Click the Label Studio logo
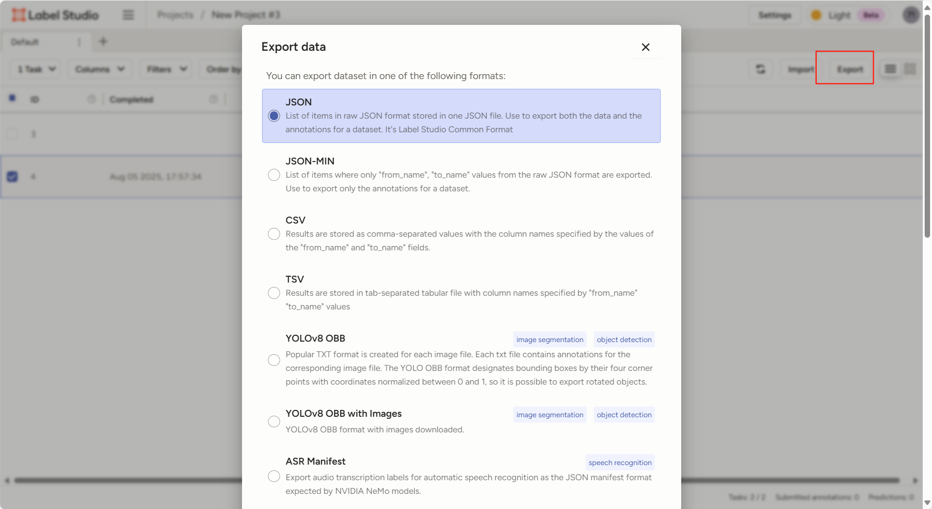This screenshot has height=509, width=932. click(55, 15)
